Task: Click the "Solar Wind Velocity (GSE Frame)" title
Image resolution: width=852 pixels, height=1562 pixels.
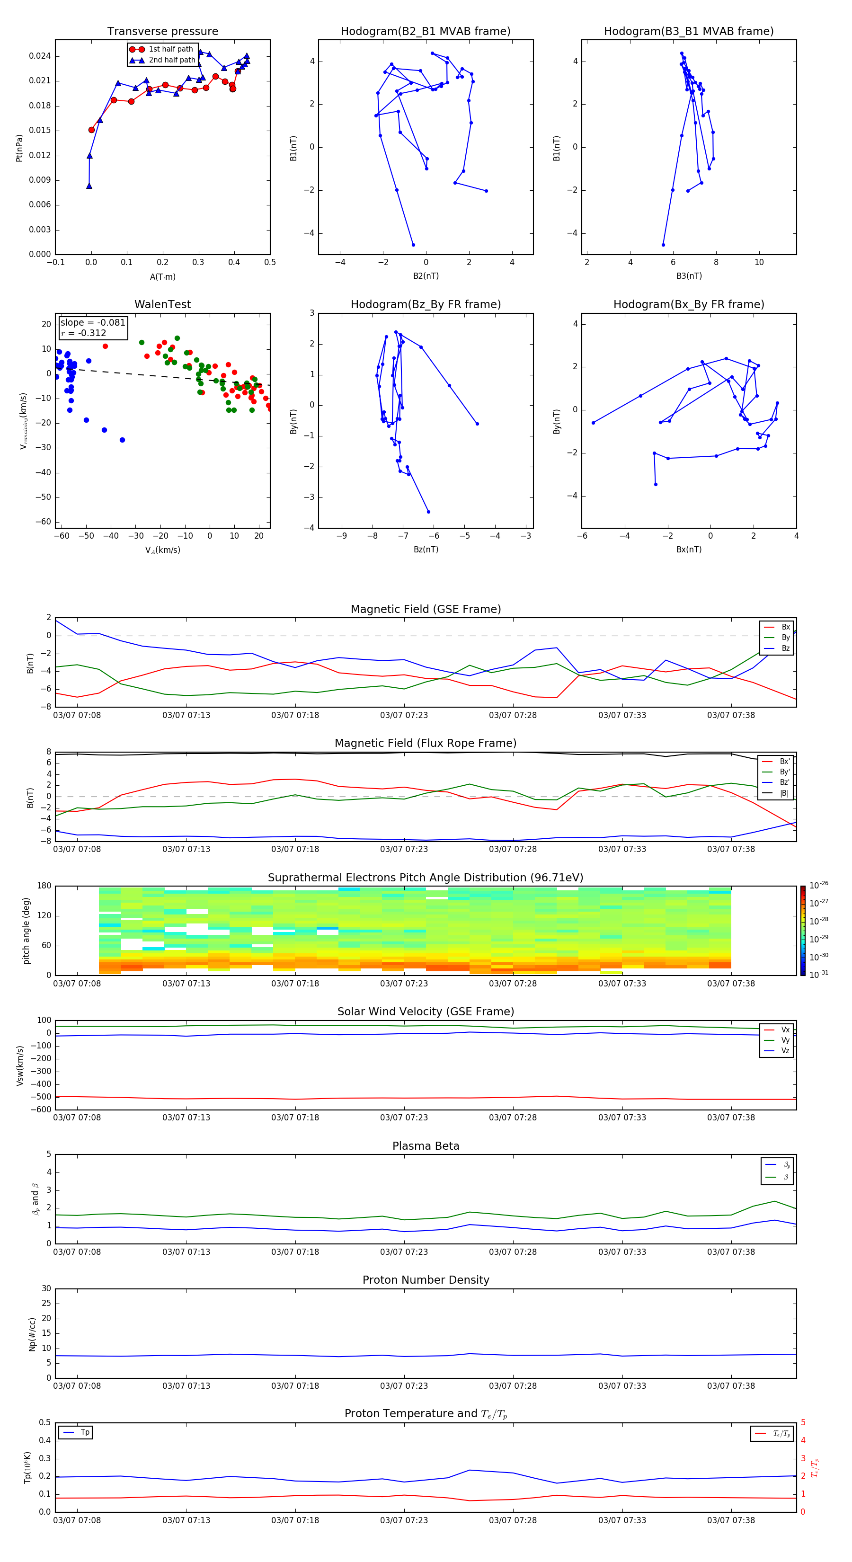Action: coord(426,1012)
